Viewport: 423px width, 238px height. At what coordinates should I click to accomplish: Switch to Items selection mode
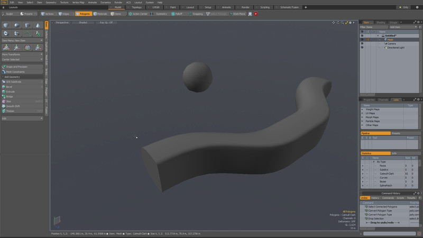tap(116, 14)
